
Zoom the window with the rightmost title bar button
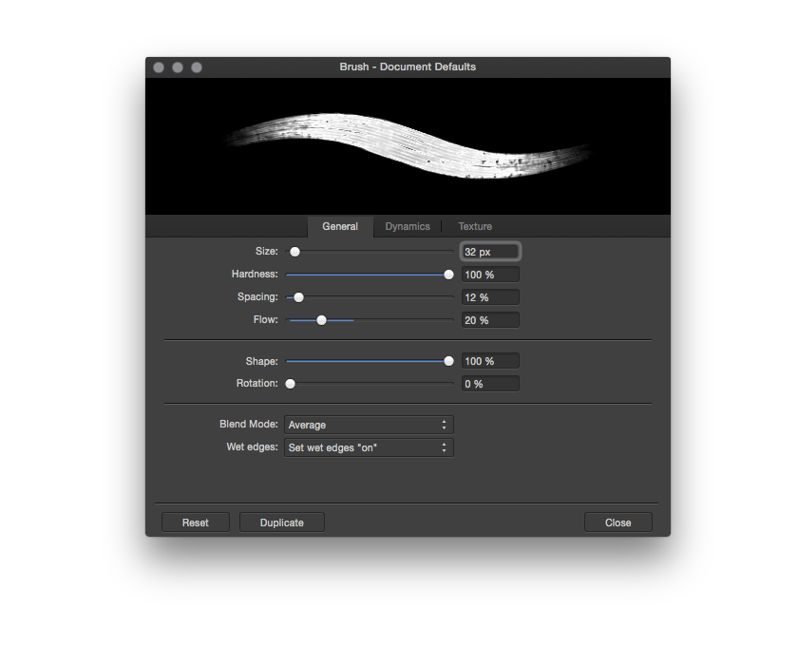pyautogui.click(x=197, y=67)
